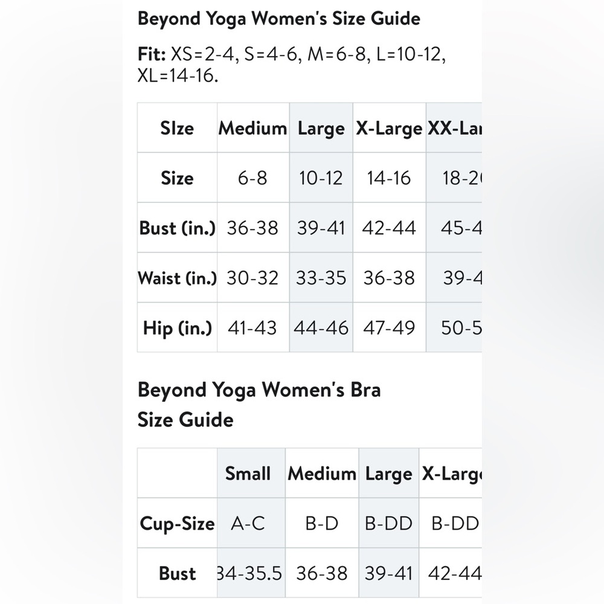Select the Bust 36-38 cell under Medium
This screenshot has width=604, height=604.
pos(253,228)
